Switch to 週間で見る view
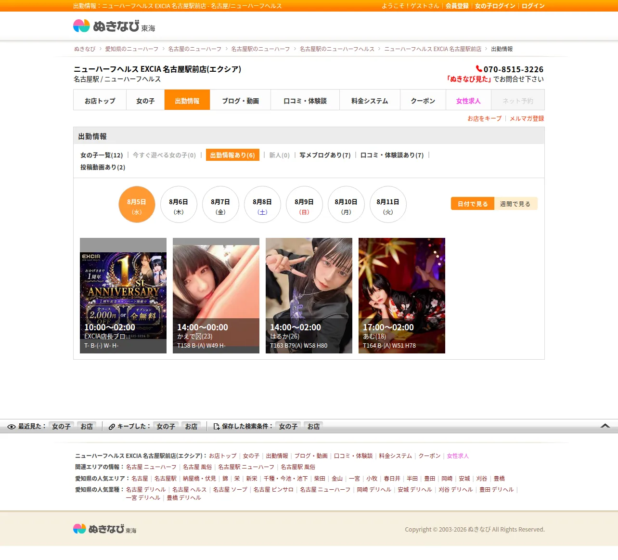The image size is (618, 560). click(515, 204)
